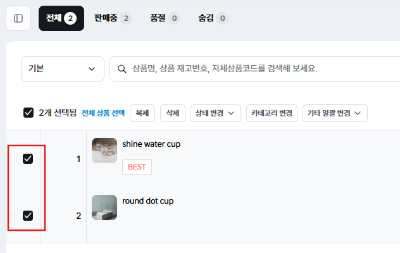Click the 복제 button

coord(142,113)
